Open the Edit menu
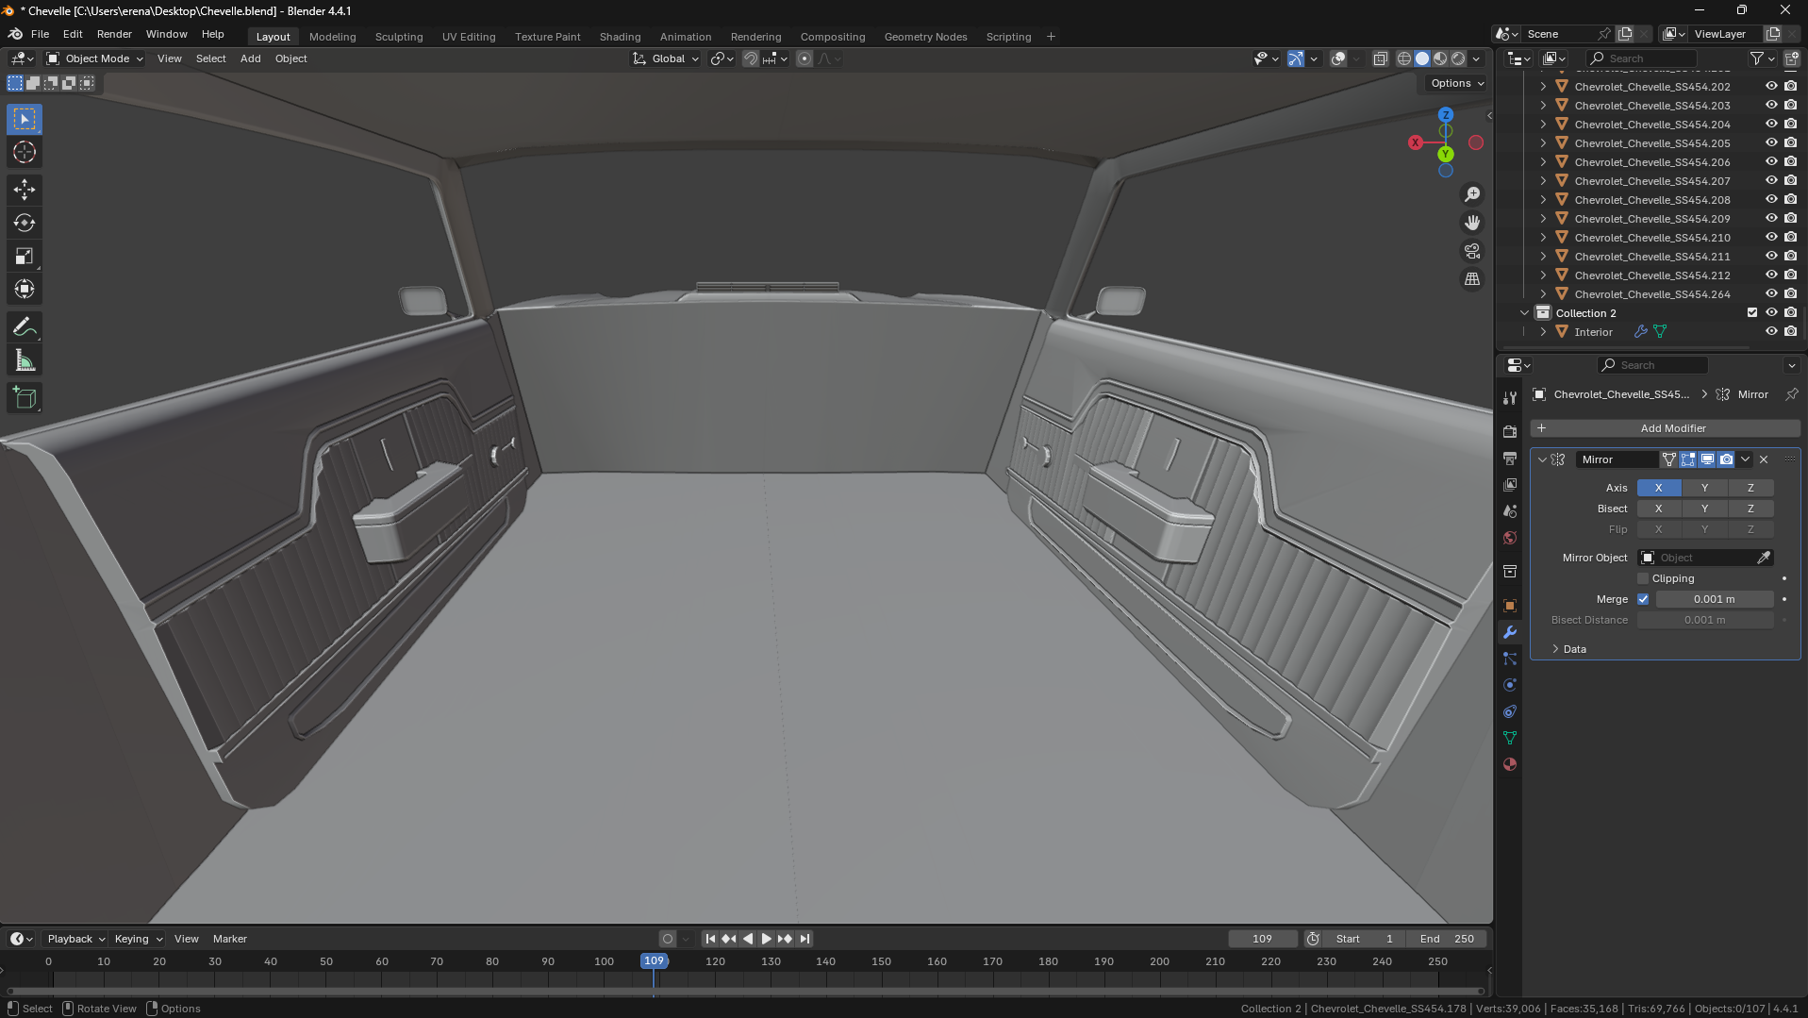Image resolution: width=1808 pixels, height=1018 pixels. click(73, 34)
